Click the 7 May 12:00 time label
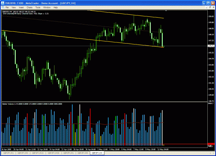The height and width of the screenshot is (156, 216). pyautogui.click(x=139, y=149)
